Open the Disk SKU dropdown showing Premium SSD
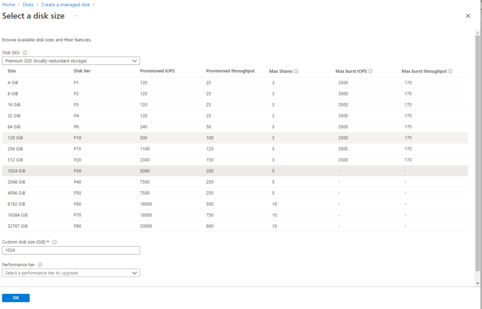 tap(71, 60)
